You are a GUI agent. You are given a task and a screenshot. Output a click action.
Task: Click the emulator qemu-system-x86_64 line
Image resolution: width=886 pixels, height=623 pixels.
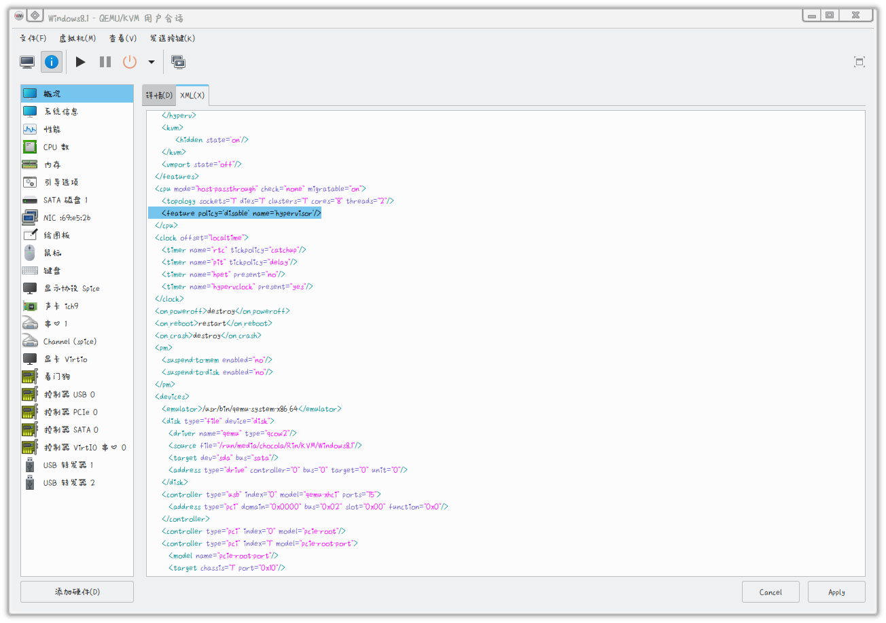tap(251, 409)
